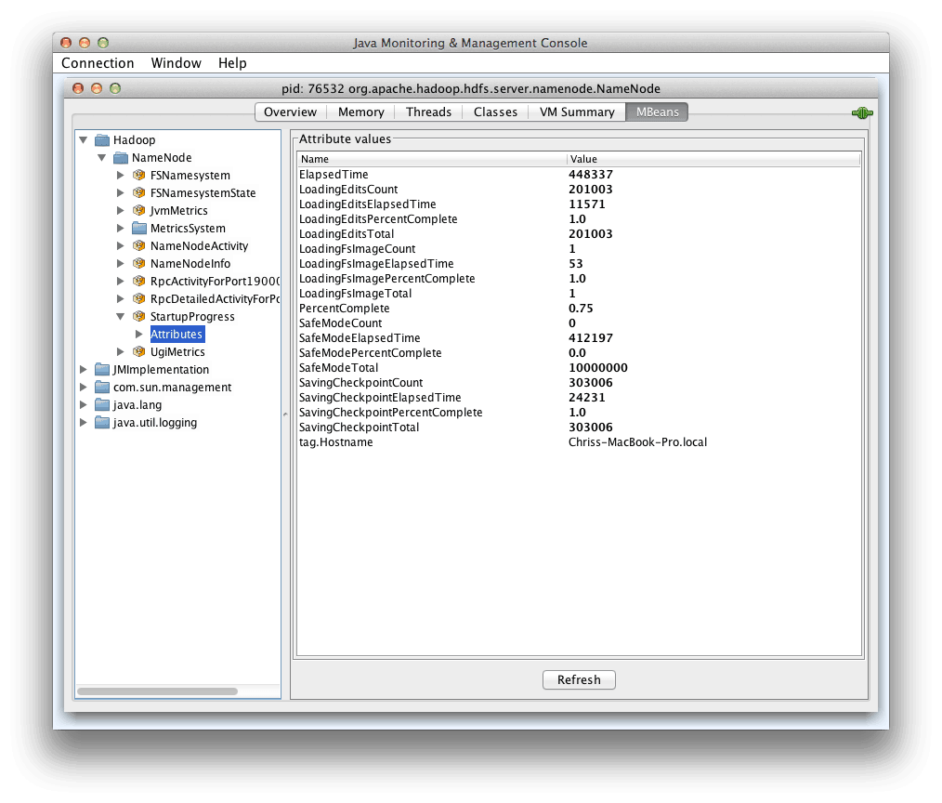Click the FSNamesystemState MBean icon

[138, 193]
